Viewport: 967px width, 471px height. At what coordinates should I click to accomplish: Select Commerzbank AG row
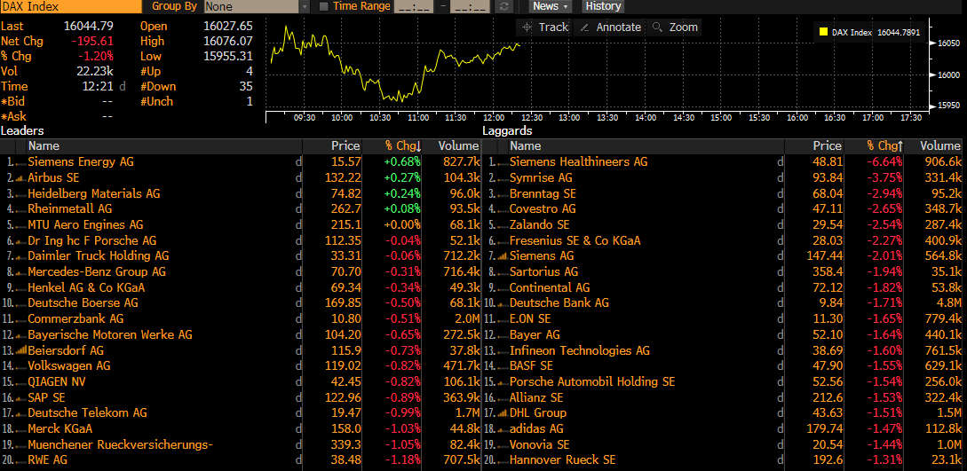[x=241, y=319]
